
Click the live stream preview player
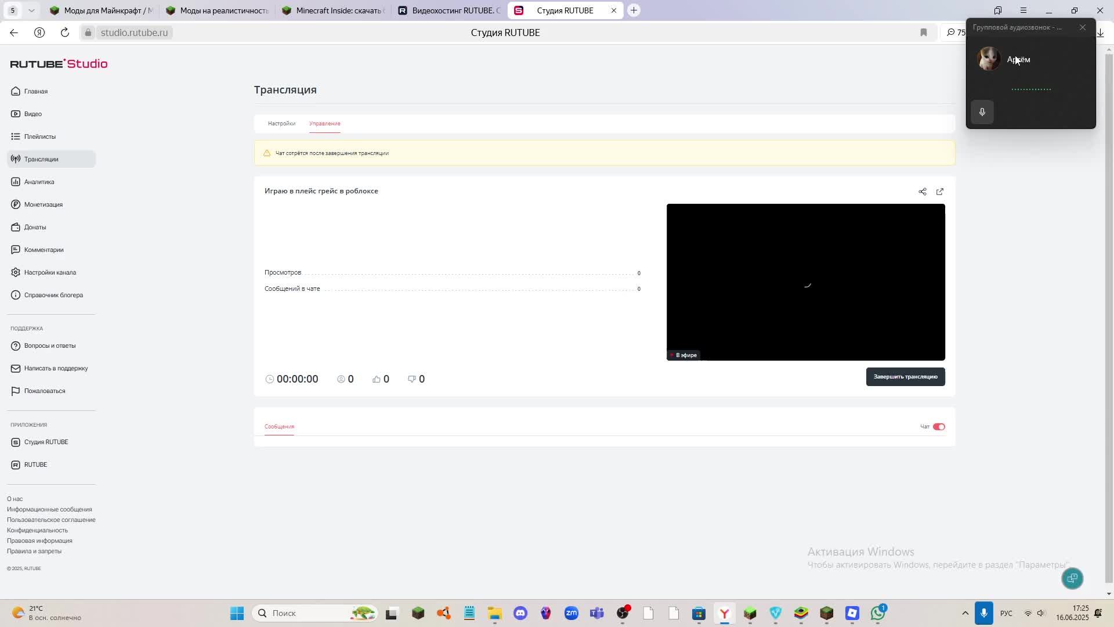[x=805, y=282]
